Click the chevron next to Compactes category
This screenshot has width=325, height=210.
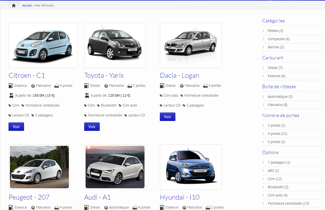coord(263,39)
